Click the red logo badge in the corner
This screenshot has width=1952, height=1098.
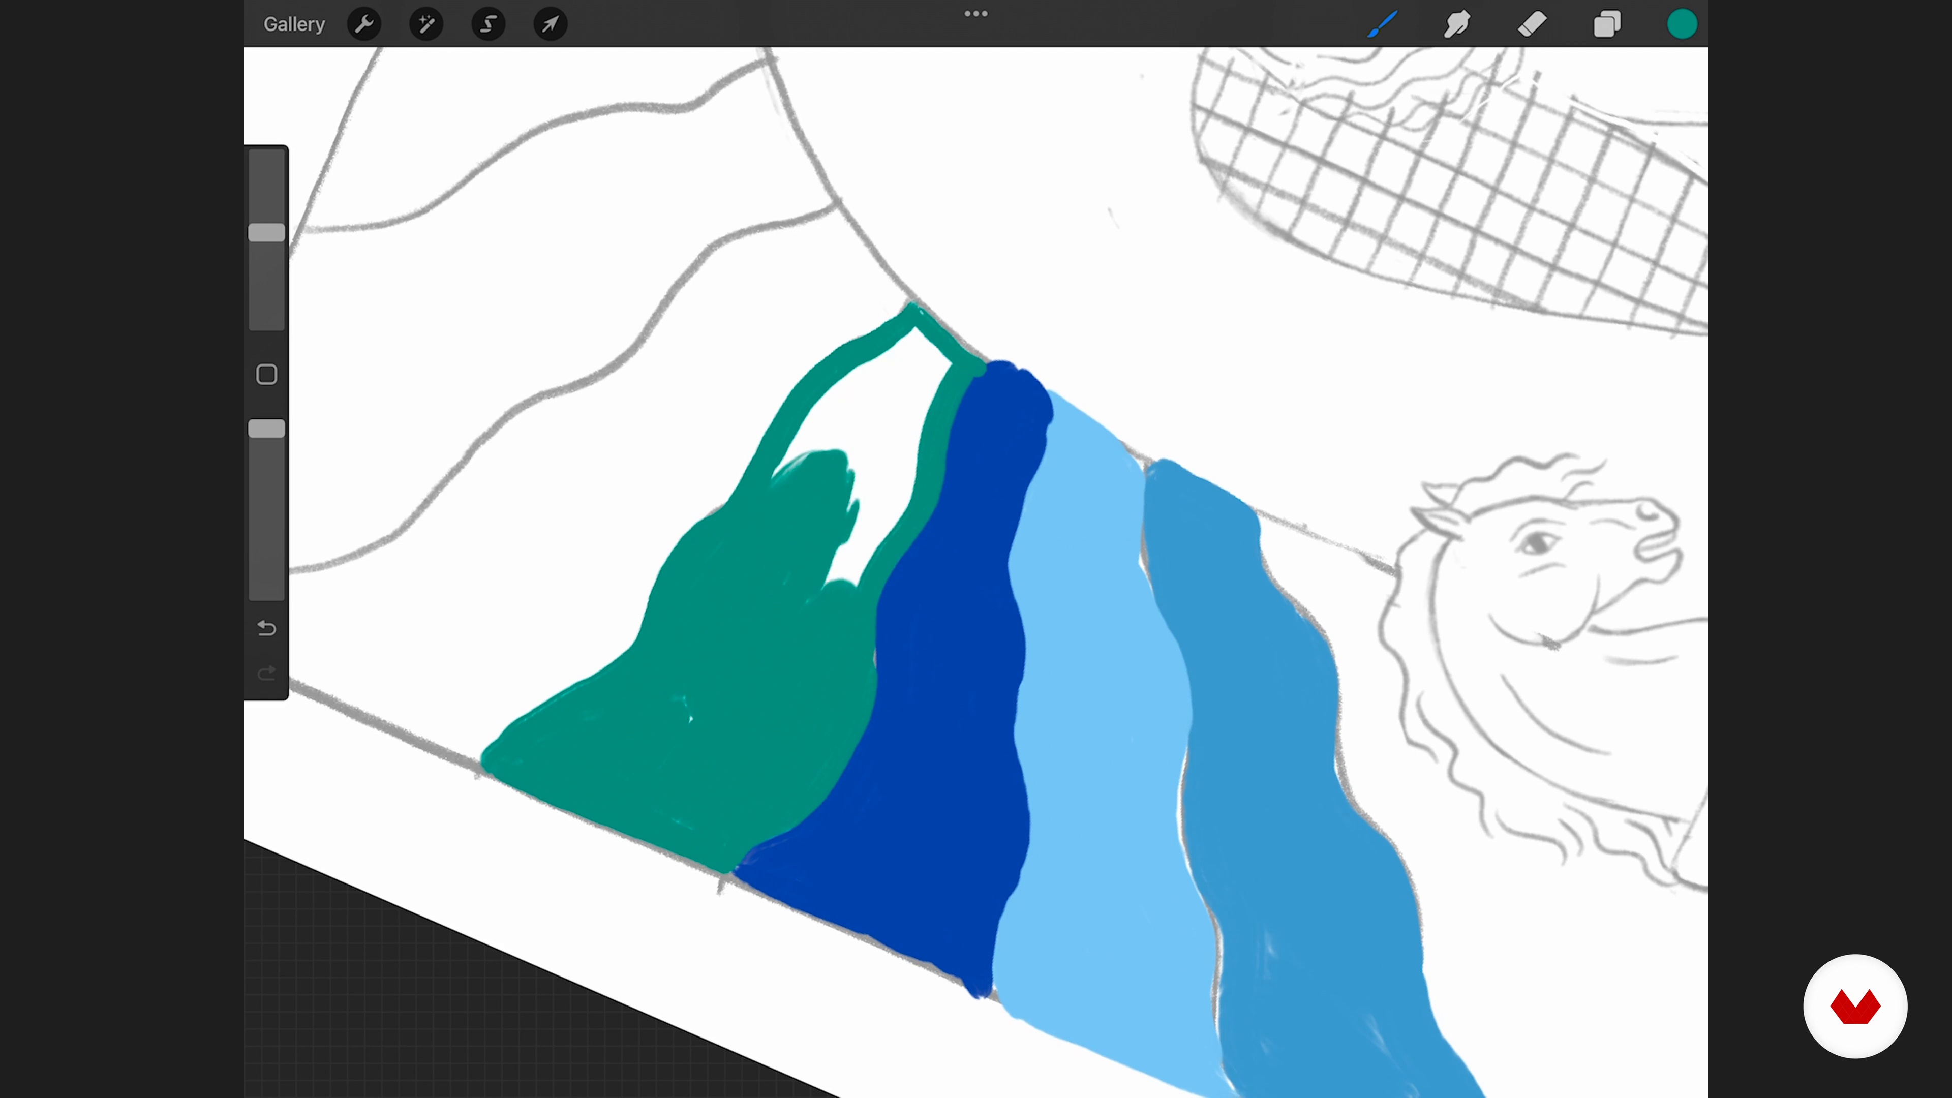point(1855,1006)
